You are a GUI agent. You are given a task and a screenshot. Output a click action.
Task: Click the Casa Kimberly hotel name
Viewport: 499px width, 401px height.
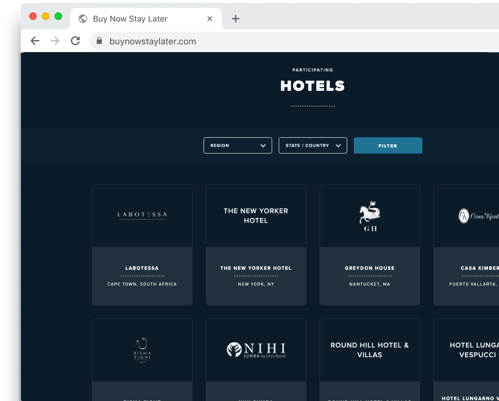pyautogui.click(x=480, y=268)
